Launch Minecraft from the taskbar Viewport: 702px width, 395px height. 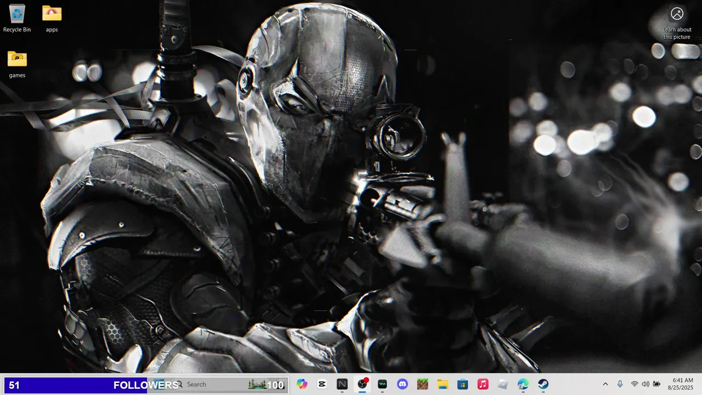coord(422,384)
